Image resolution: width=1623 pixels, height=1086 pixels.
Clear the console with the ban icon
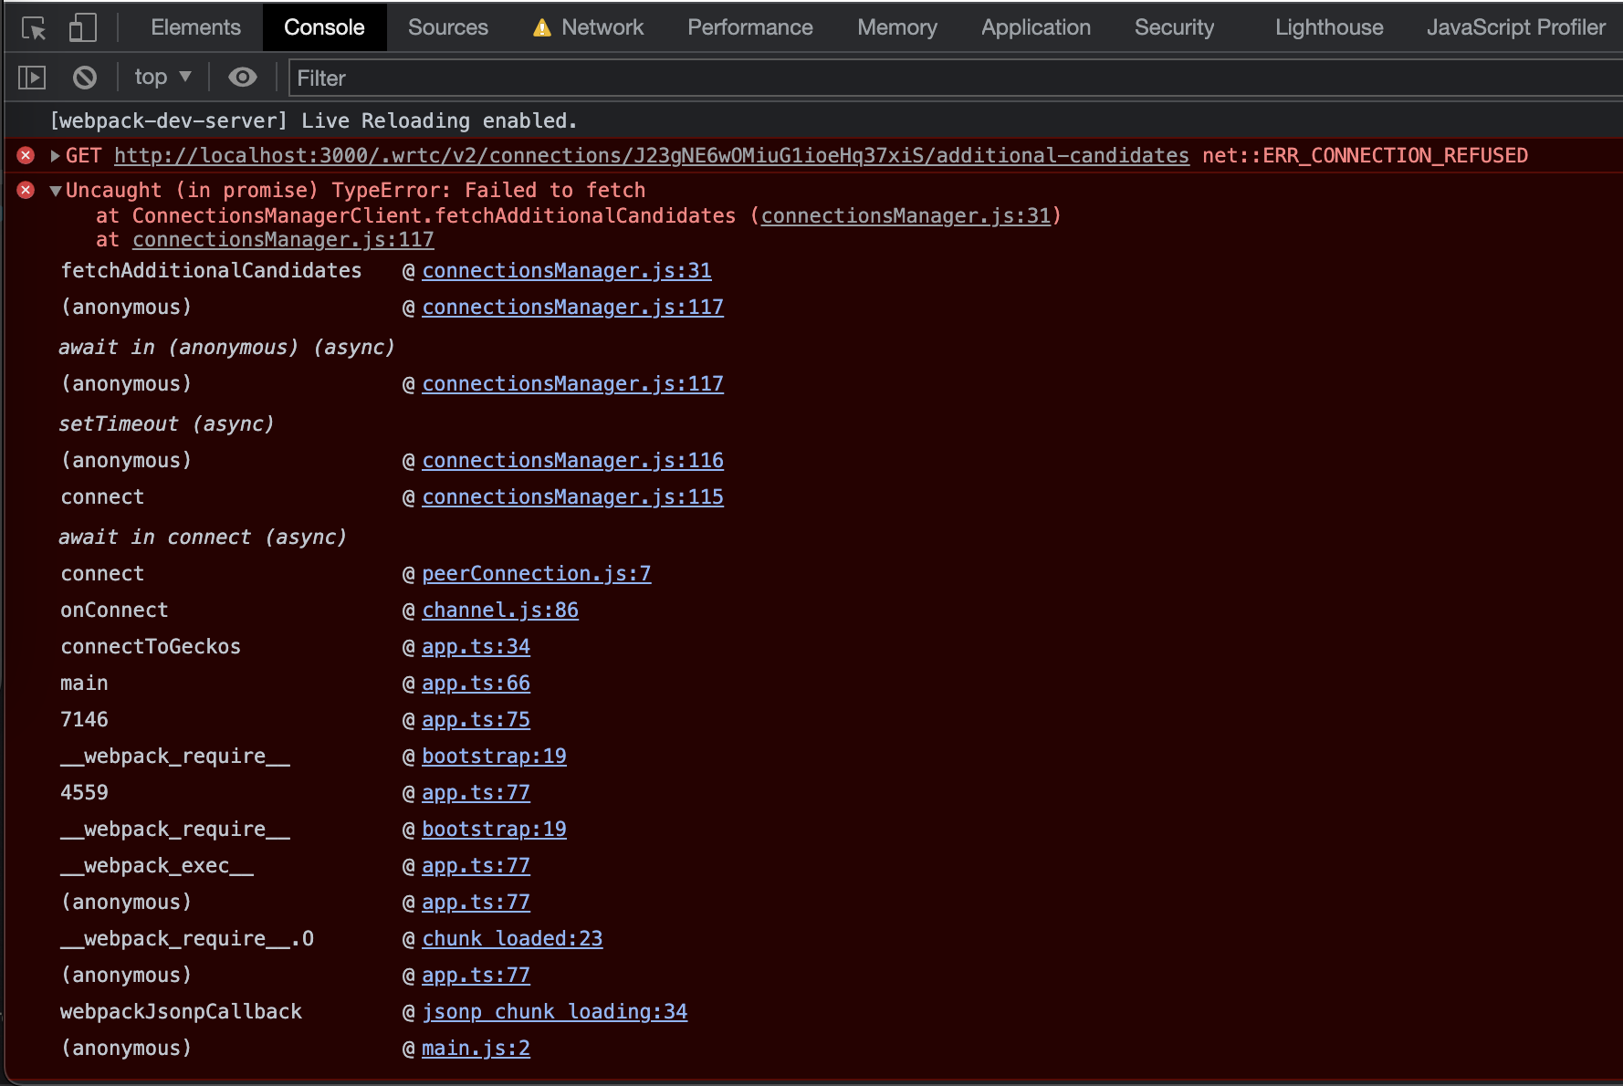pyautogui.click(x=84, y=77)
